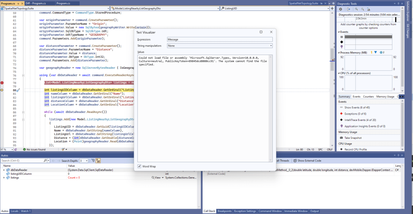The width and height of the screenshot is (413, 214).
Task: Click the select tools icon in Diagnostic Tools
Action: point(349,9)
